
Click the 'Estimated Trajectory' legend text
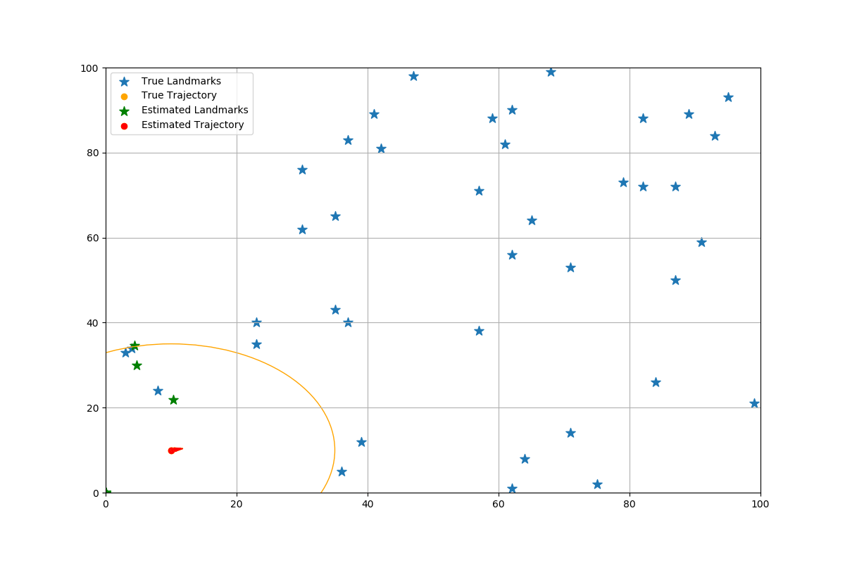(x=192, y=125)
